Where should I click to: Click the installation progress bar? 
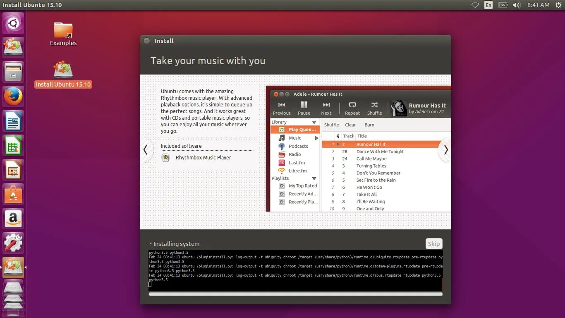coord(296,294)
